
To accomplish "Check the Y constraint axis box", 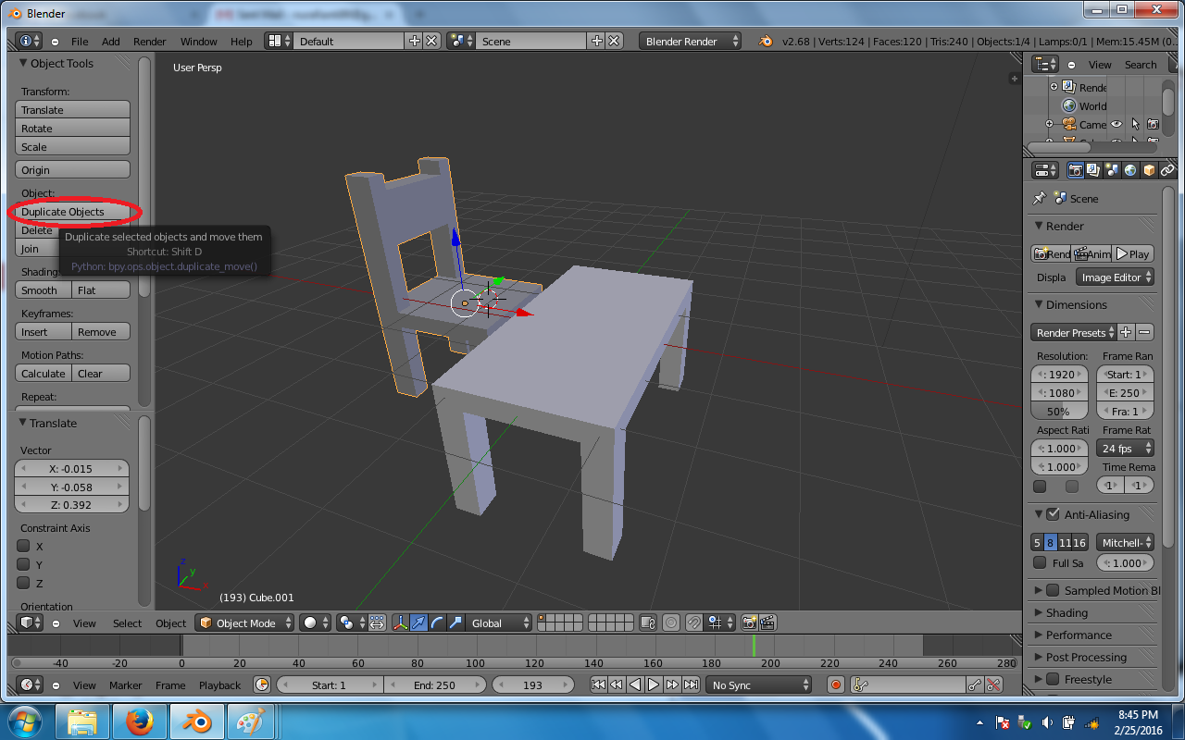I will [24, 564].
